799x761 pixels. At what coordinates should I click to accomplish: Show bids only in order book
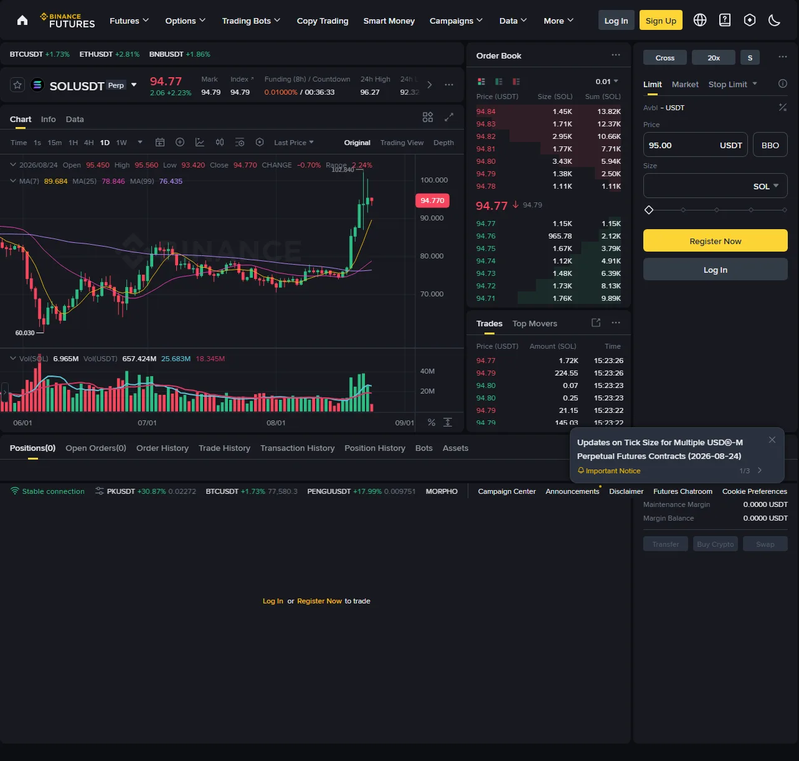click(499, 82)
